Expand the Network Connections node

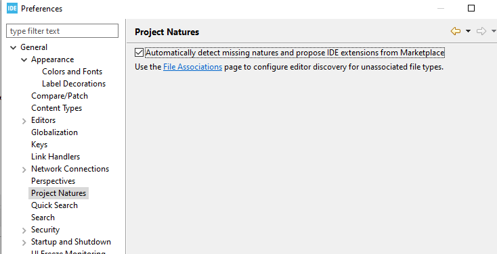pos(24,170)
